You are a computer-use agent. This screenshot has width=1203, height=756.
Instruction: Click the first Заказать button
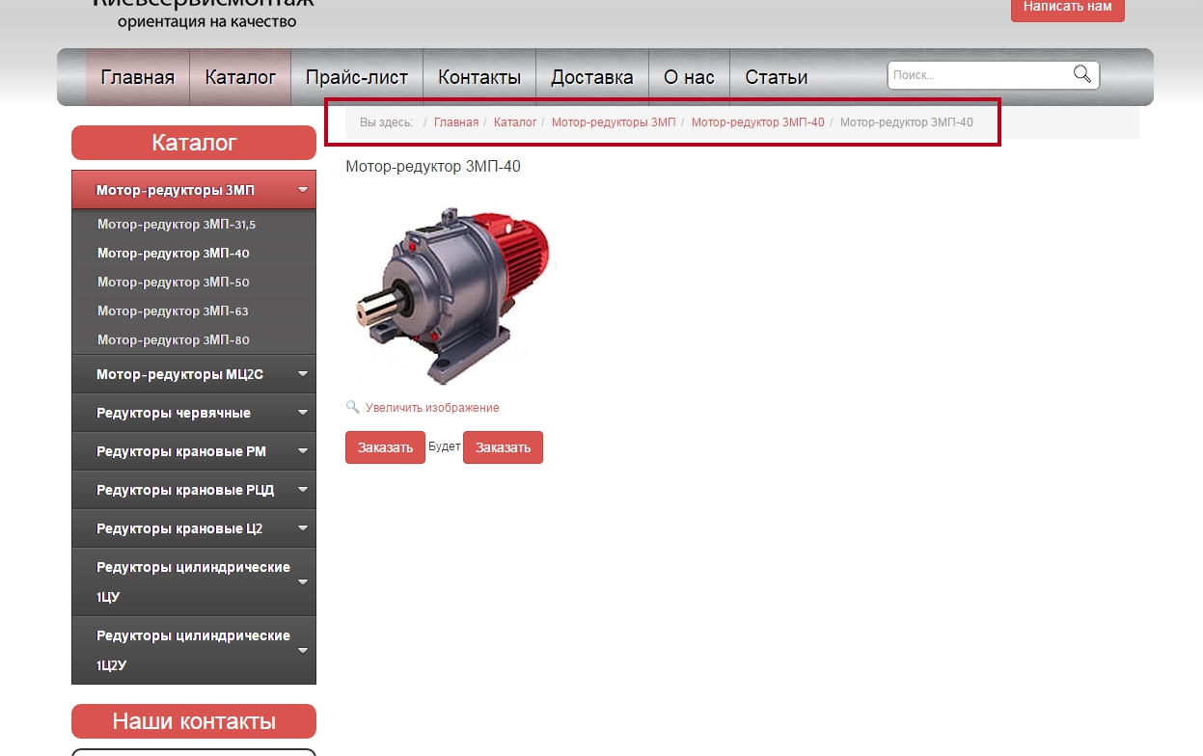[x=385, y=447]
